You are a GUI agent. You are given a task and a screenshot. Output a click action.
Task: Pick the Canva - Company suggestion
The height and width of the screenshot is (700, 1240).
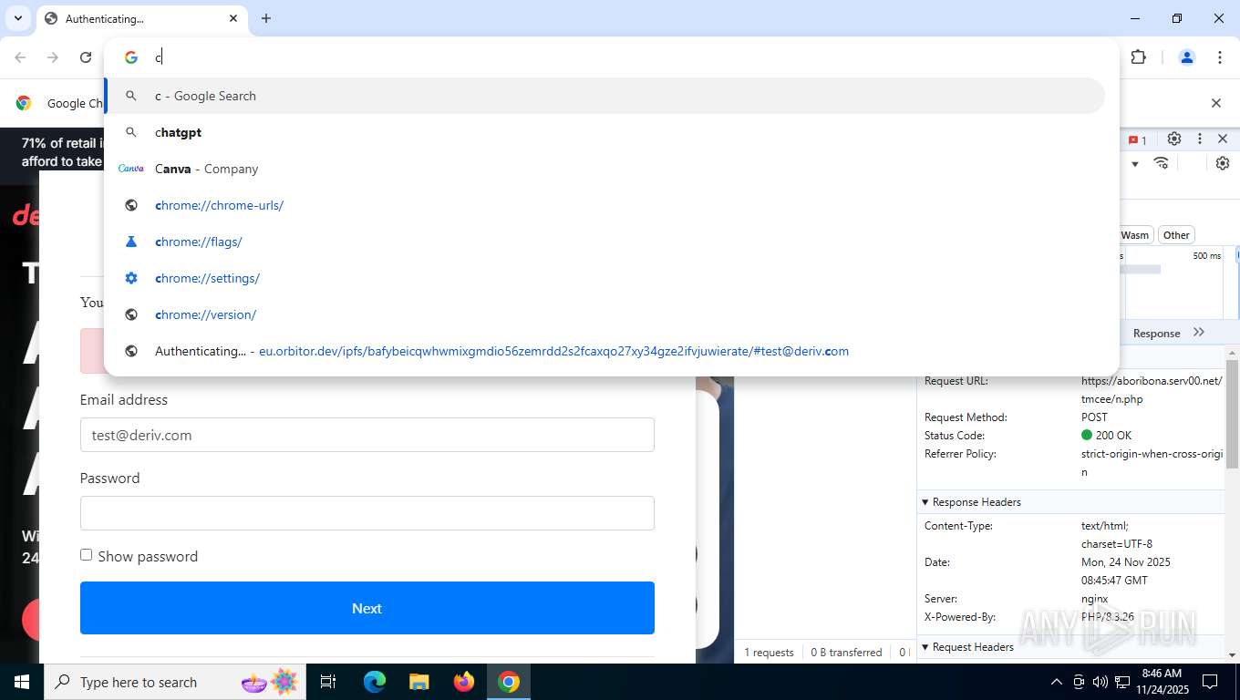605,169
